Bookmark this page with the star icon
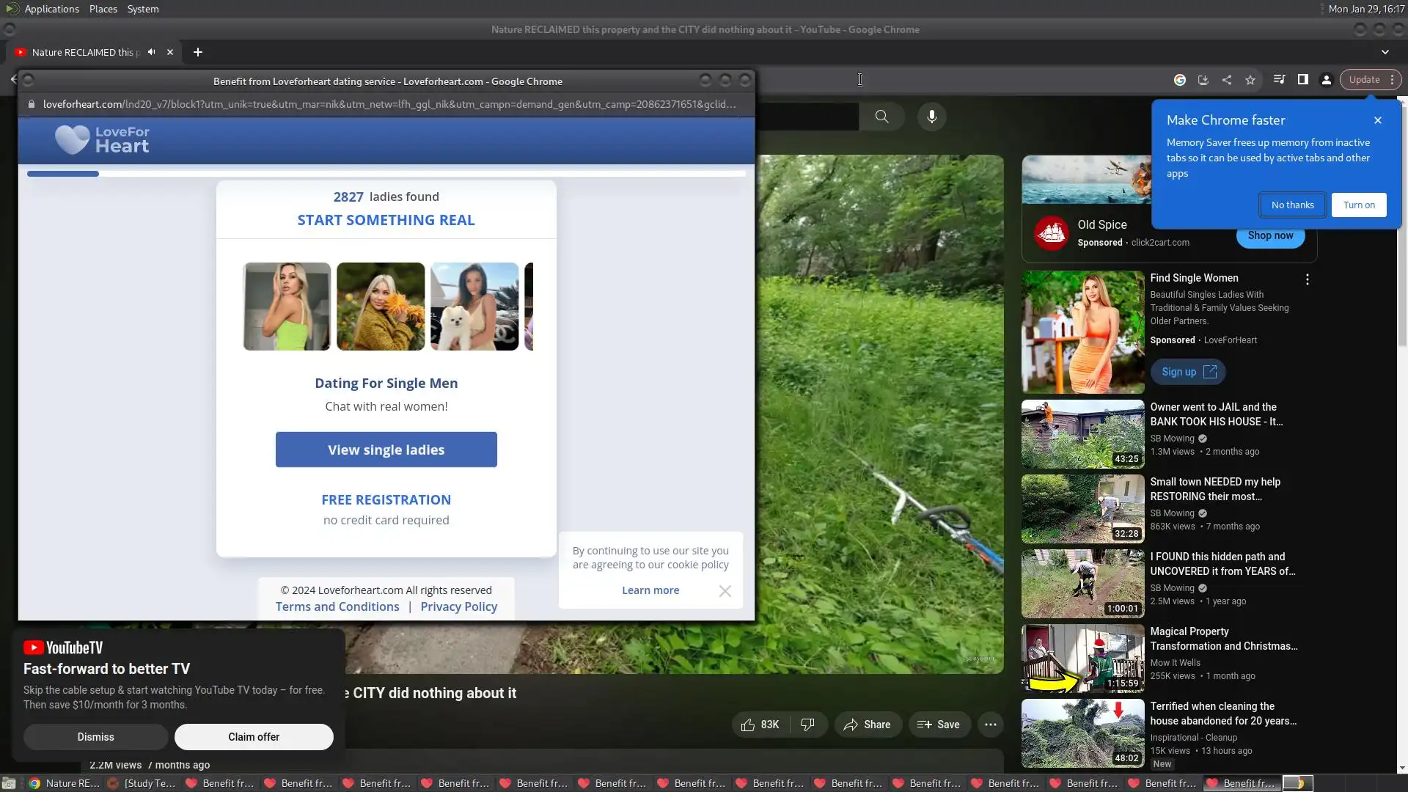 [1250, 80]
